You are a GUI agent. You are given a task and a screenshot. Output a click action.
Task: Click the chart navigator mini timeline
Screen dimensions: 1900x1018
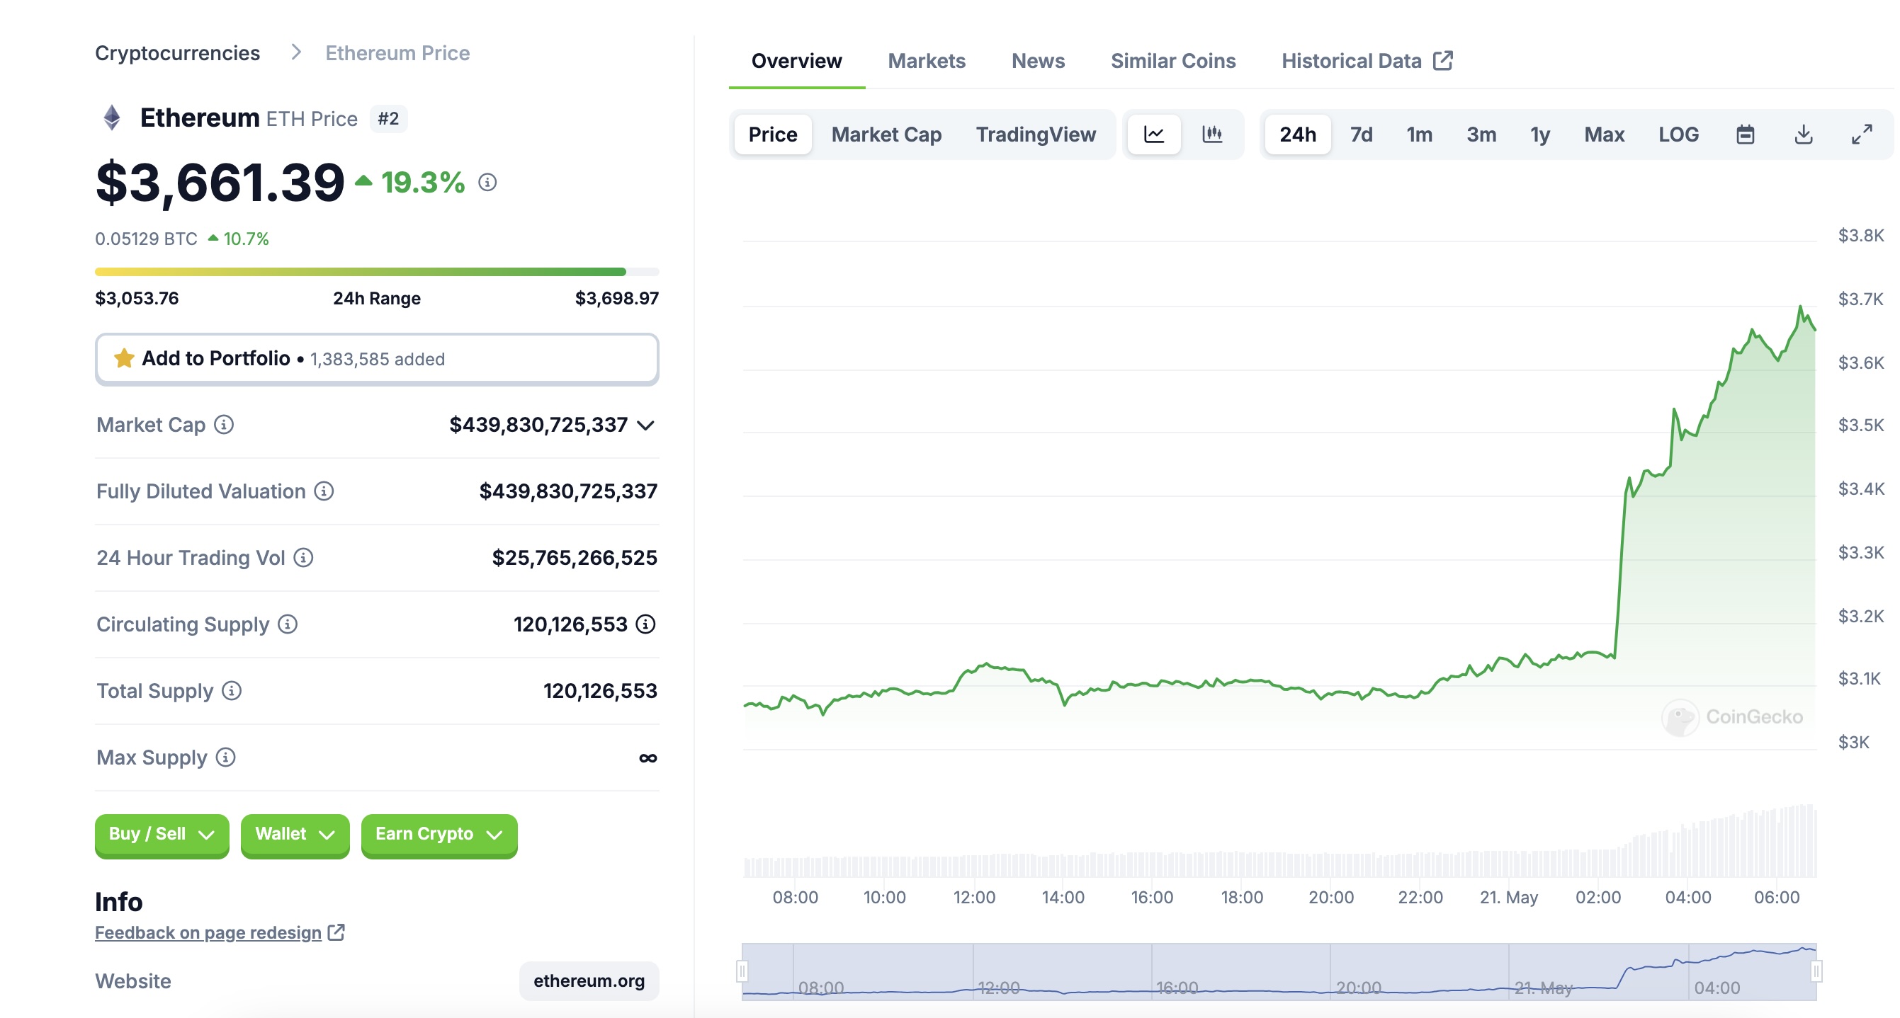(1279, 971)
